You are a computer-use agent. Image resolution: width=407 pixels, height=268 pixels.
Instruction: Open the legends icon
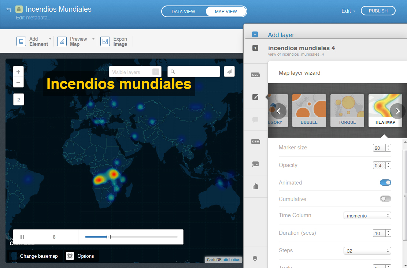tap(255, 164)
